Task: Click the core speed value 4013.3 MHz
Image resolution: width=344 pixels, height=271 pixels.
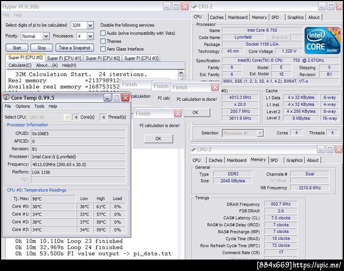Action: tap(240, 97)
